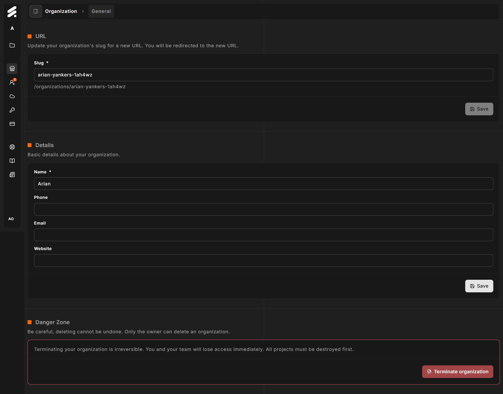Viewport: 503px width, 394px height.
Task: Save the organization Details section
Action: pos(479,286)
